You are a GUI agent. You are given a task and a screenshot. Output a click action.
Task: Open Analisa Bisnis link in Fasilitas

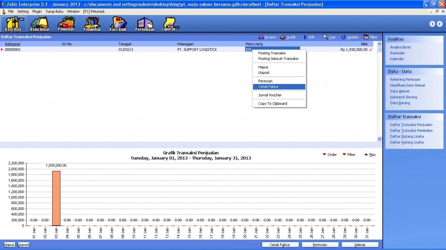(x=400, y=47)
